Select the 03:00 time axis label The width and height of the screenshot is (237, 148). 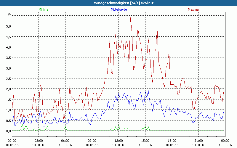[39, 141]
